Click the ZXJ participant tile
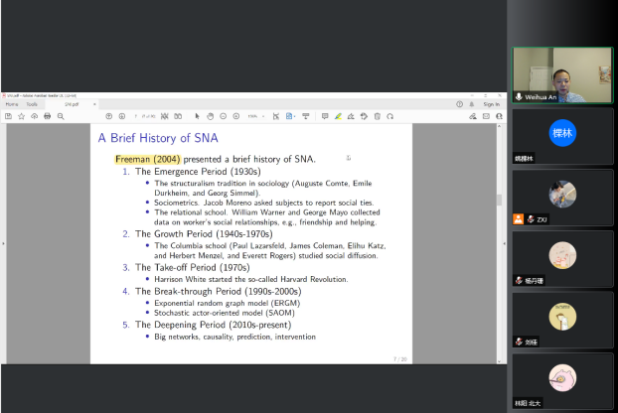The height and width of the screenshot is (413, 618). [562, 198]
